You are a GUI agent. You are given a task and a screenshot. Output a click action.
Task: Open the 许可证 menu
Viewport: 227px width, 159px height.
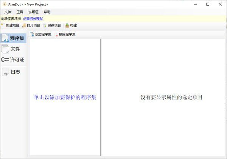[x=33, y=12]
